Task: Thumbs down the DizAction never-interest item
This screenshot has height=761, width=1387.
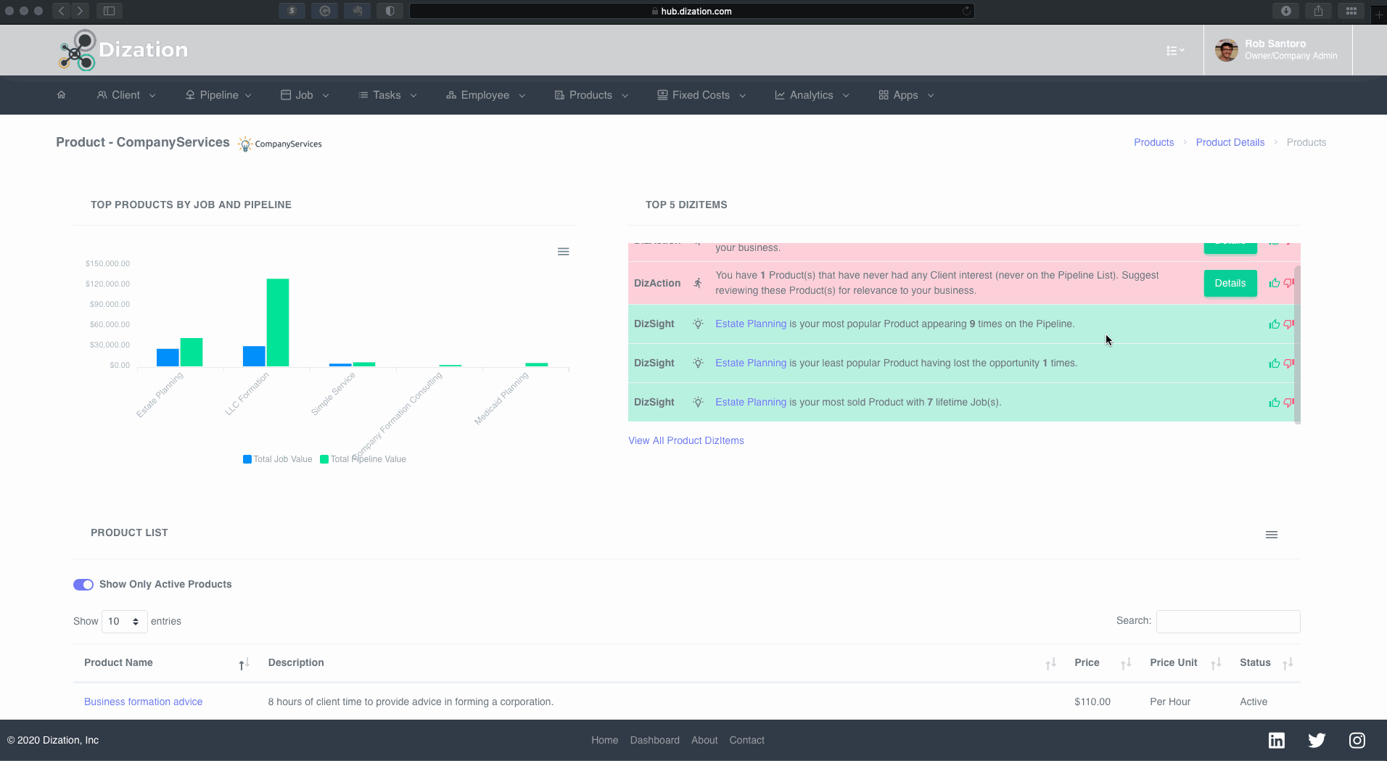Action: click(x=1288, y=283)
